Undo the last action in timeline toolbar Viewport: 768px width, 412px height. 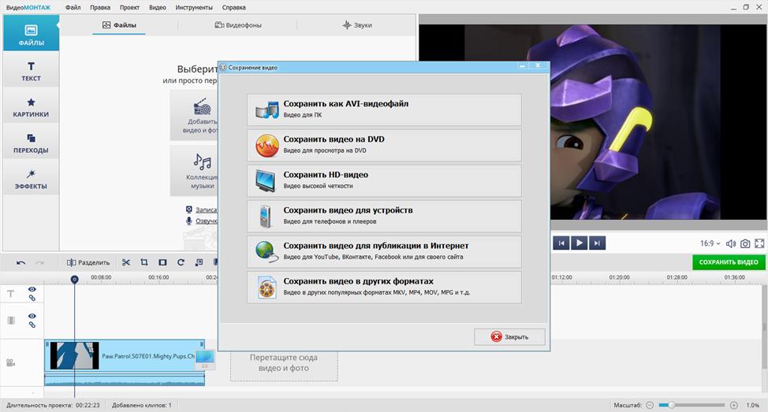(21, 262)
